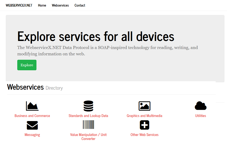Click the Utilities cloud icon
This screenshot has width=227, height=144.
click(200, 106)
